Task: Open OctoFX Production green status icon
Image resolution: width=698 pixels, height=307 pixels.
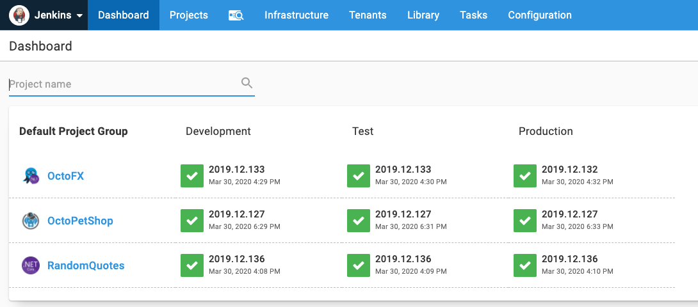Action: [x=525, y=176]
